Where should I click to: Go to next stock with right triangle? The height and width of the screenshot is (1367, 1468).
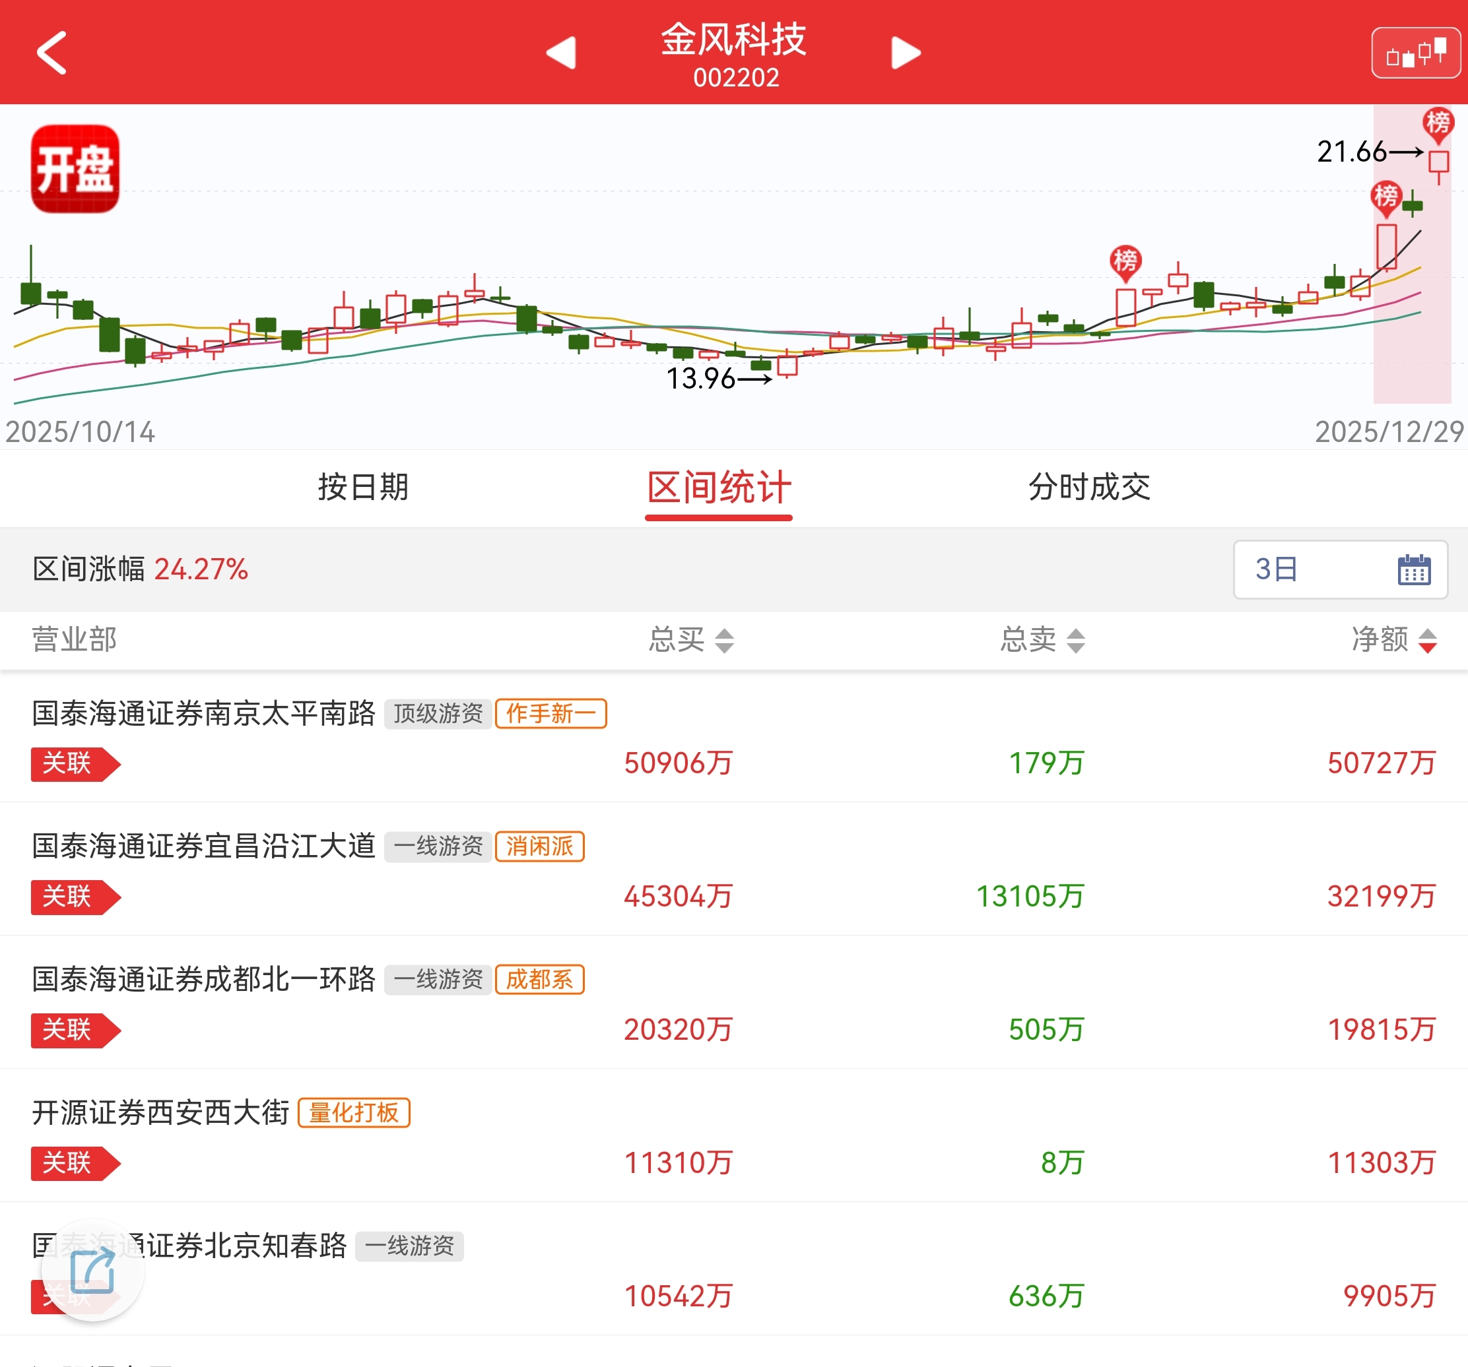click(x=906, y=52)
